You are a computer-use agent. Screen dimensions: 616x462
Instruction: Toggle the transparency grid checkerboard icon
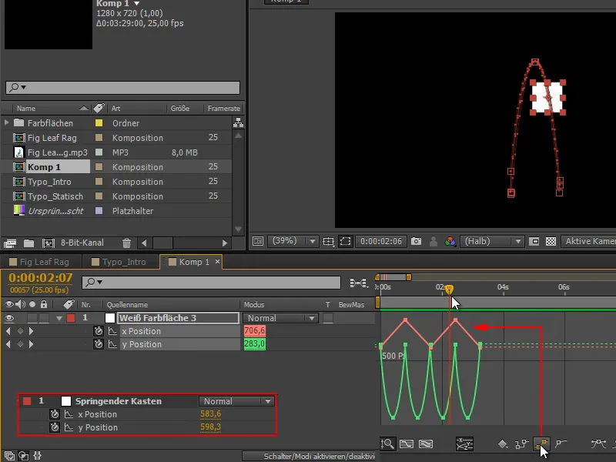click(551, 241)
